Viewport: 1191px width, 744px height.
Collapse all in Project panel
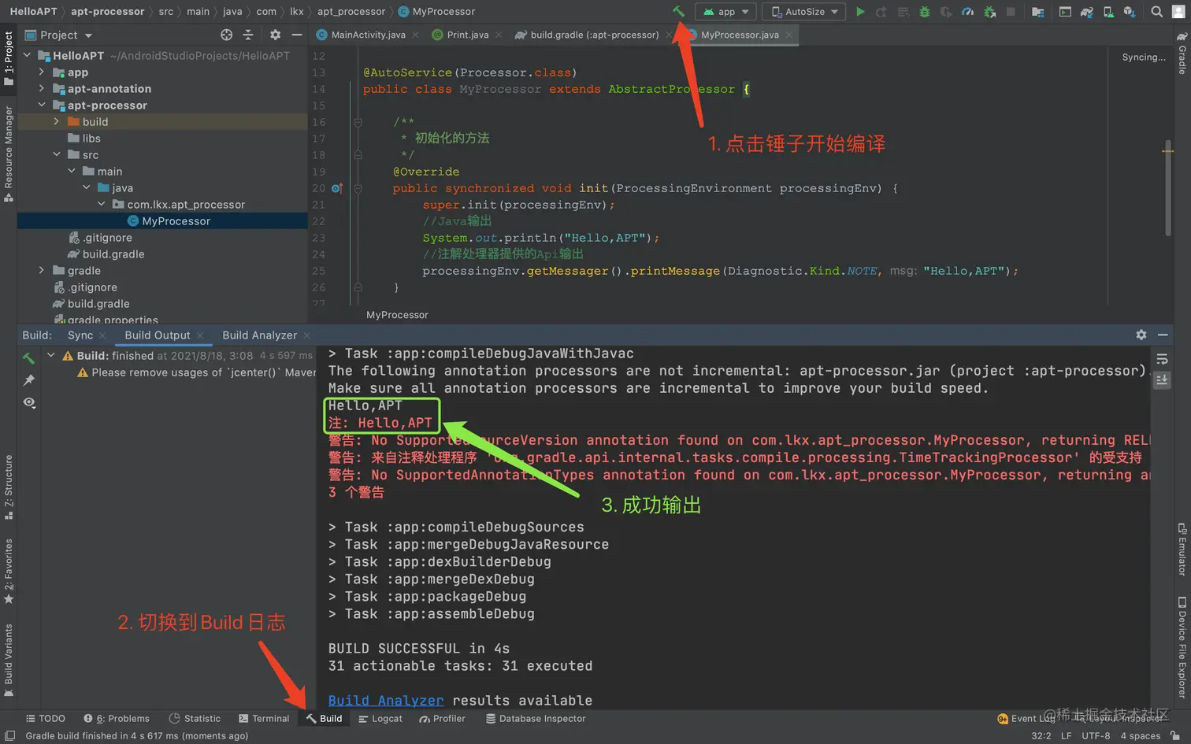248,35
